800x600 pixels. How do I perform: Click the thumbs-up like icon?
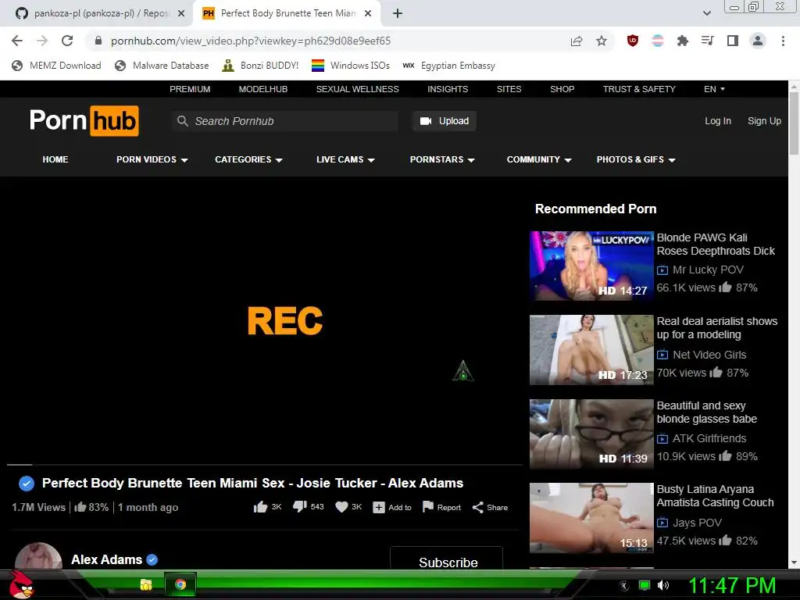(x=260, y=507)
